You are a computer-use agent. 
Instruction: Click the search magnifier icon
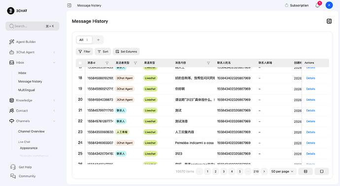[11, 26]
